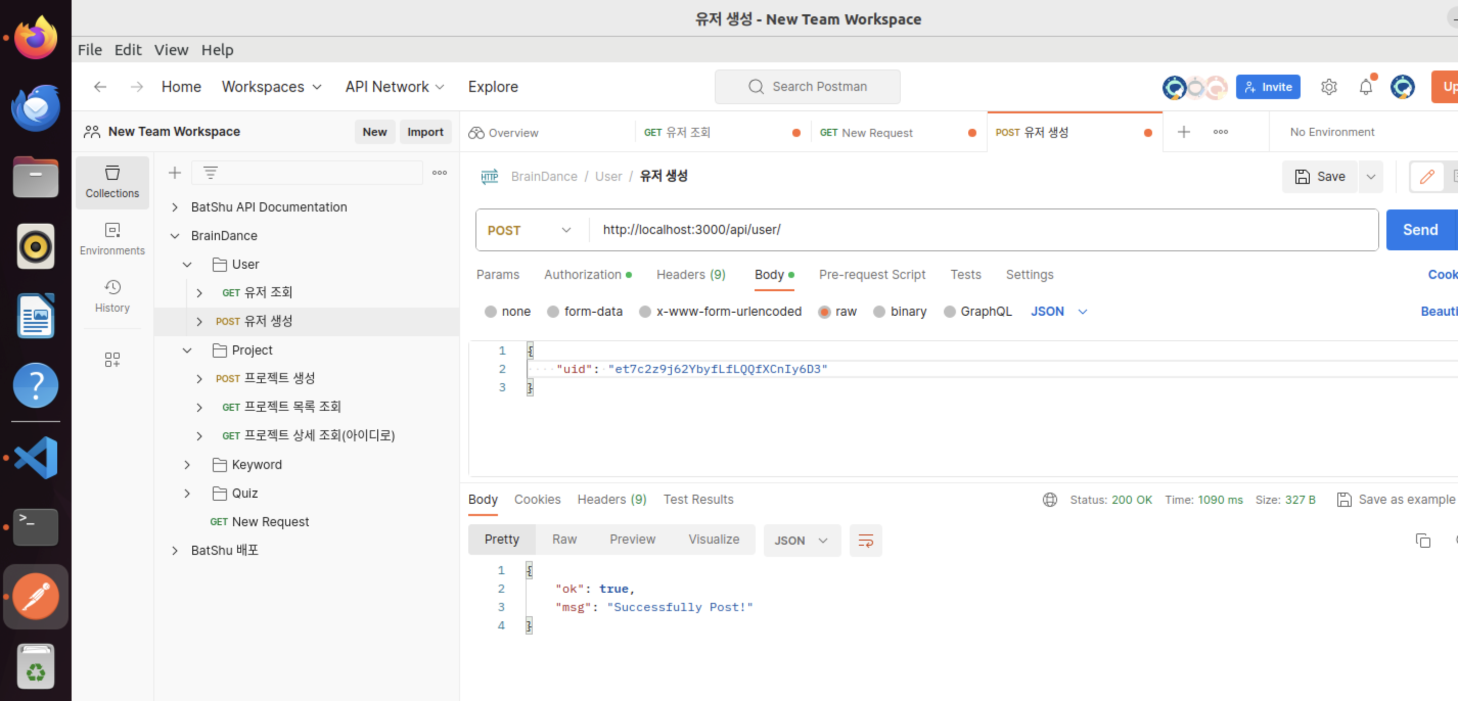Click the collections filter icon
The image size is (1458, 701).
[x=211, y=173]
